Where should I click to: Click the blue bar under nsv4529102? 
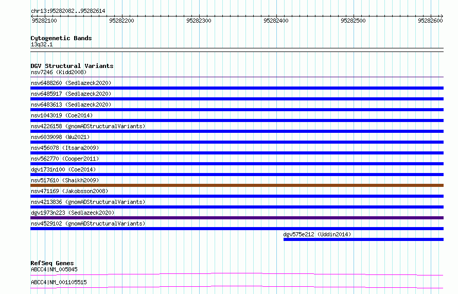pyautogui.click(x=237, y=229)
